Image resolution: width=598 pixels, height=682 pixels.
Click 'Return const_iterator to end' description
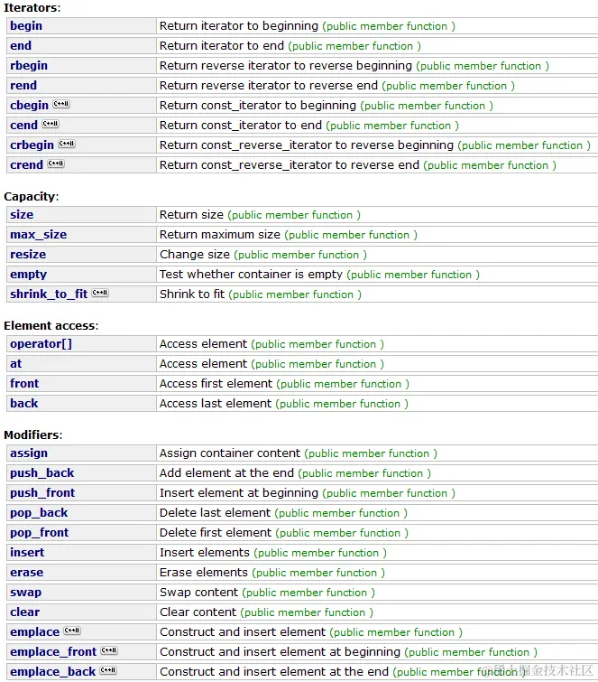241,126
